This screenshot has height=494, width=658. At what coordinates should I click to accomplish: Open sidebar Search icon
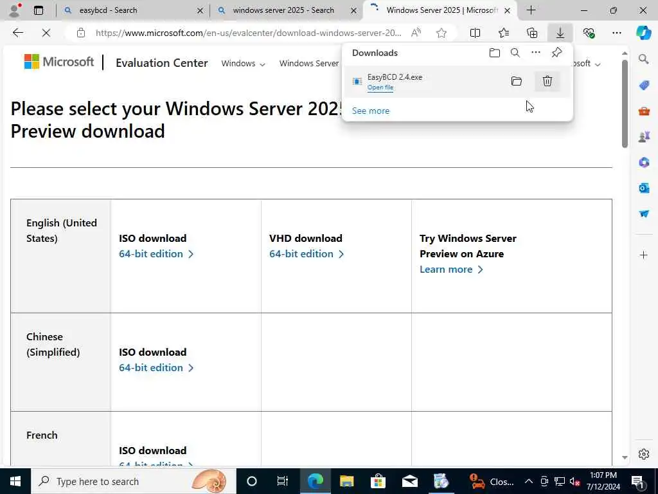click(x=644, y=59)
